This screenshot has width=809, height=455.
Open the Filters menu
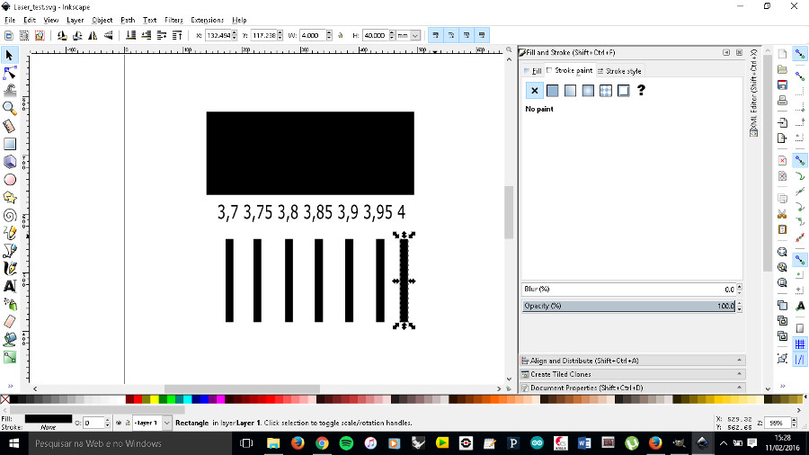click(x=173, y=20)
